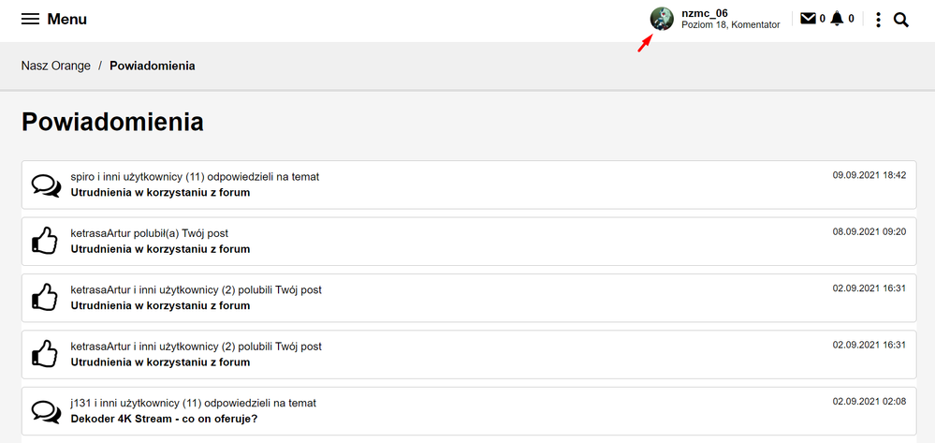Click the Menu label in header
Screen dimensions: 935x443
click(67, 20)
